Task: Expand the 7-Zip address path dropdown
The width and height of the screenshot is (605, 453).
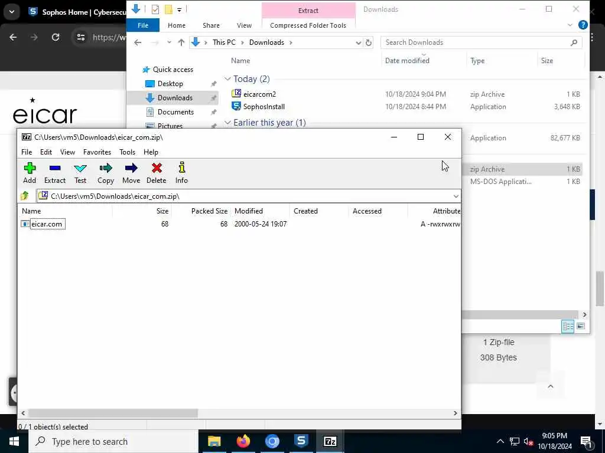Action: (456, 196)
